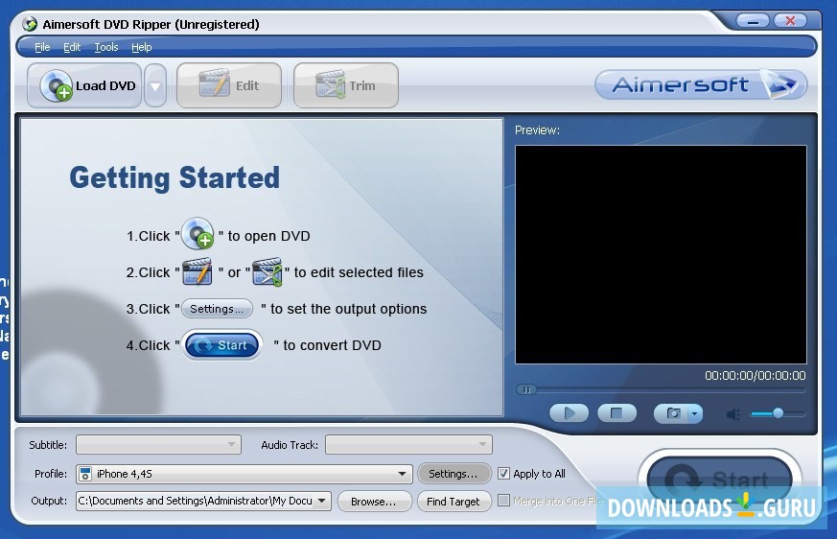Open profile Settings... button
837x539 pixels.
[453, 474]
